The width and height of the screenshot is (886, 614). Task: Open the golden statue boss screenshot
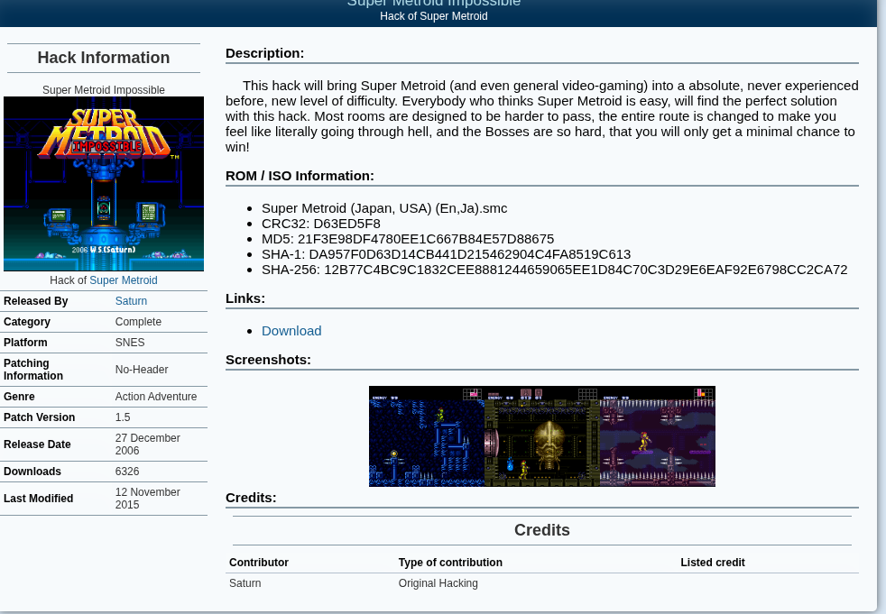(x=542, y=436)
